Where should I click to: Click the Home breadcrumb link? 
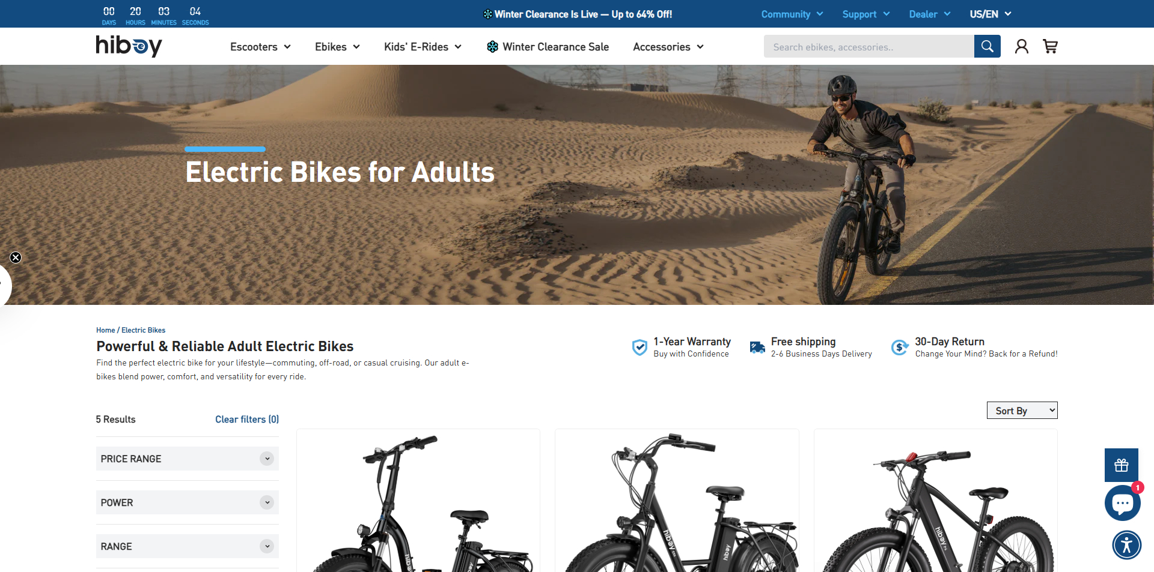(x=105, y=330)
